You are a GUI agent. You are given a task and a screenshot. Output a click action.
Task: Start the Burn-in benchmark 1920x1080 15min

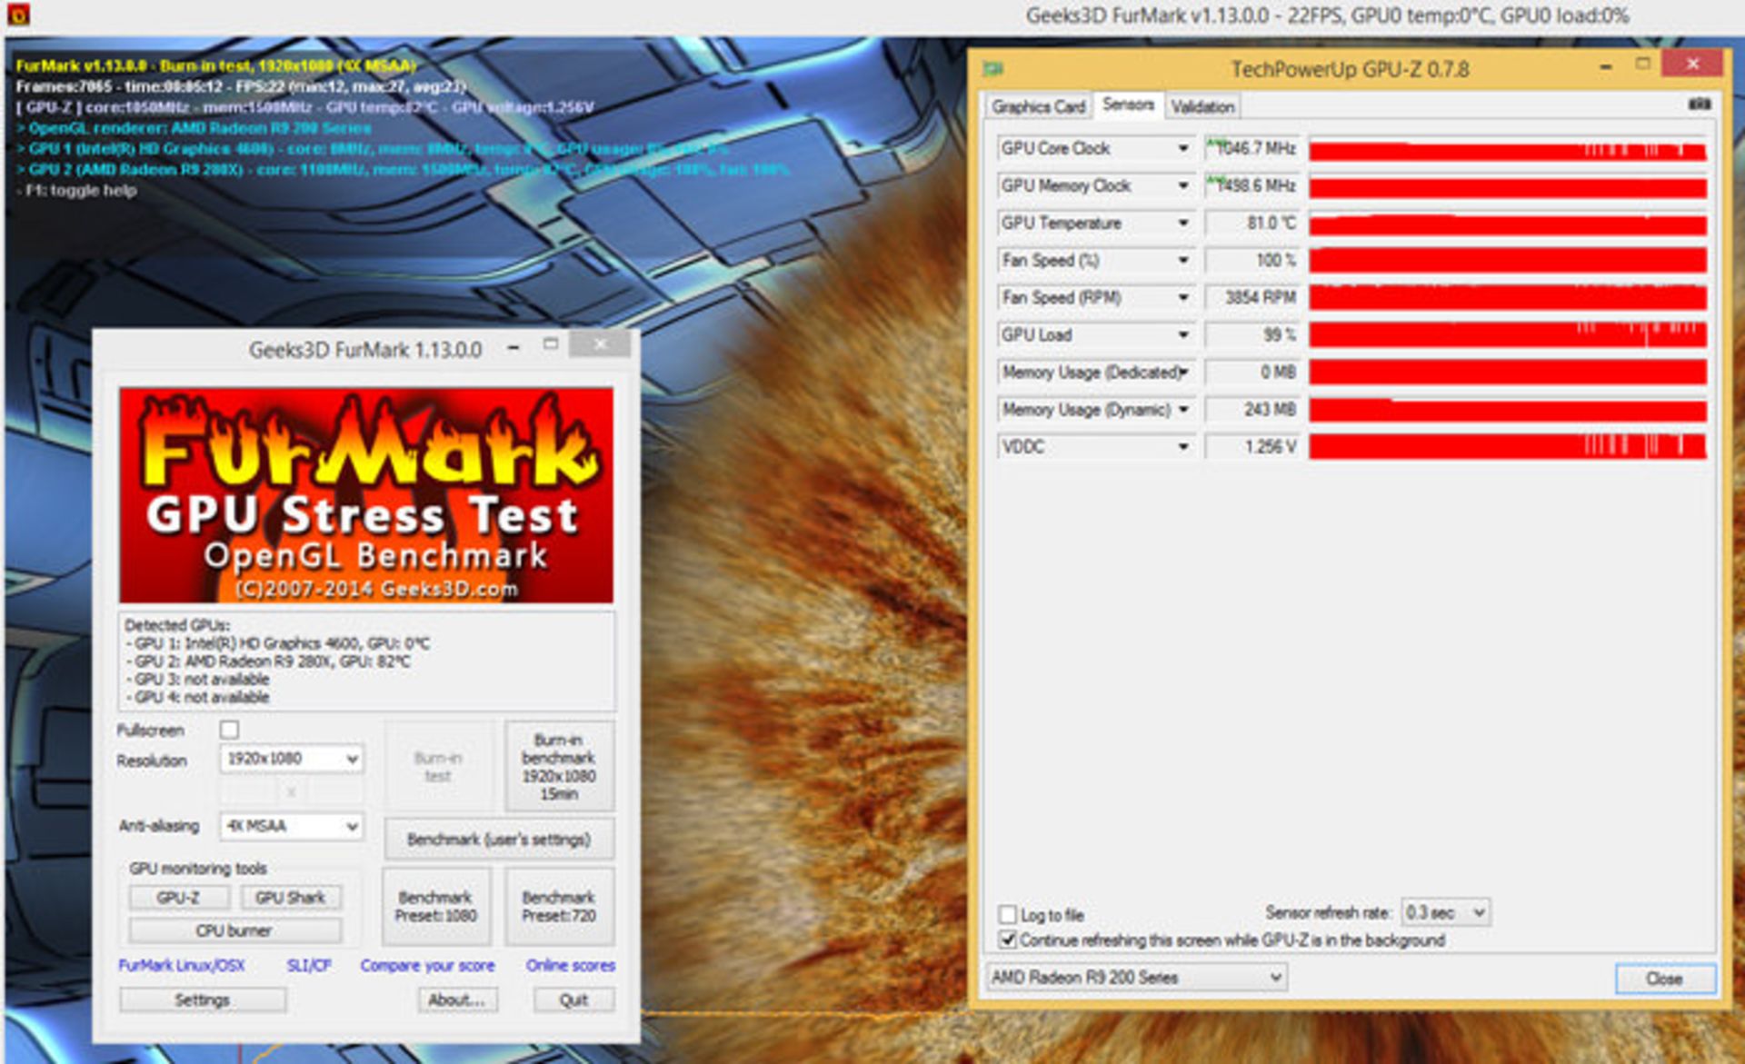coord(561,766)
